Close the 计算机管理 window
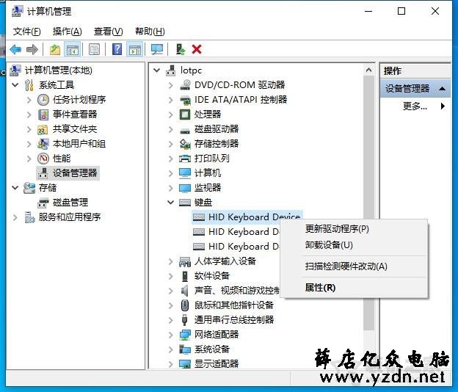This screenshot has height=392, width=458. point(435,12)
